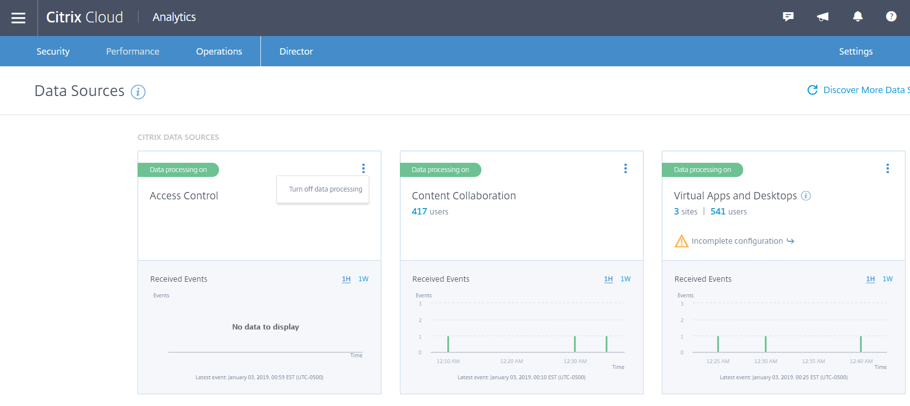Switch to the Security tab
This screenshot has width=910, height=406.
(53, 51)
